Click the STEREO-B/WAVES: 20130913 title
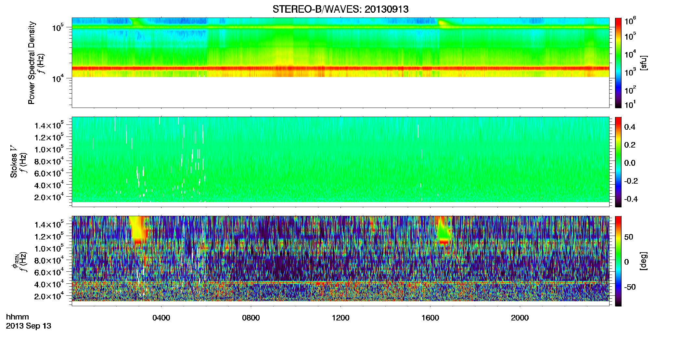The height and width of the screenshot is (351, 681). [x=340, y=9]
